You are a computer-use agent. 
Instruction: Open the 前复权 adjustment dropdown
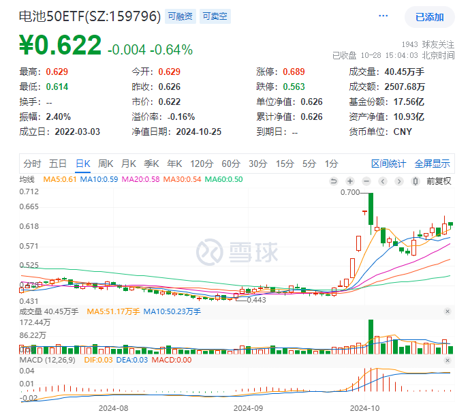pos(439,181)
